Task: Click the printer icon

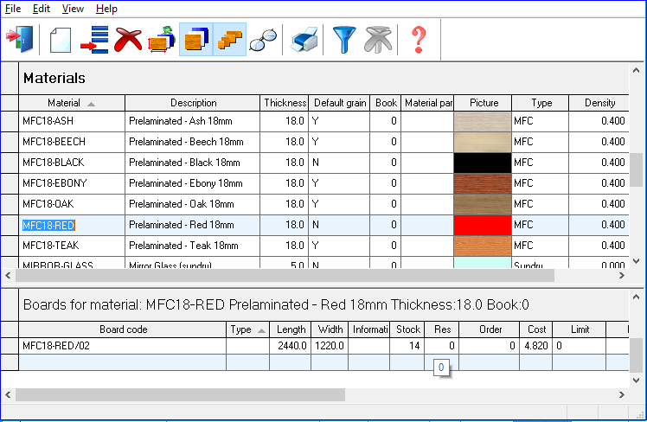Action: [x=304, y=40]
